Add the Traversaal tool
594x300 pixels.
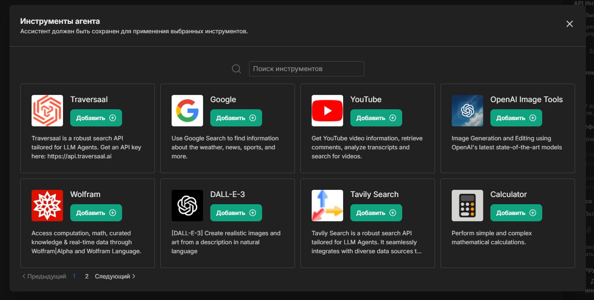96,118
